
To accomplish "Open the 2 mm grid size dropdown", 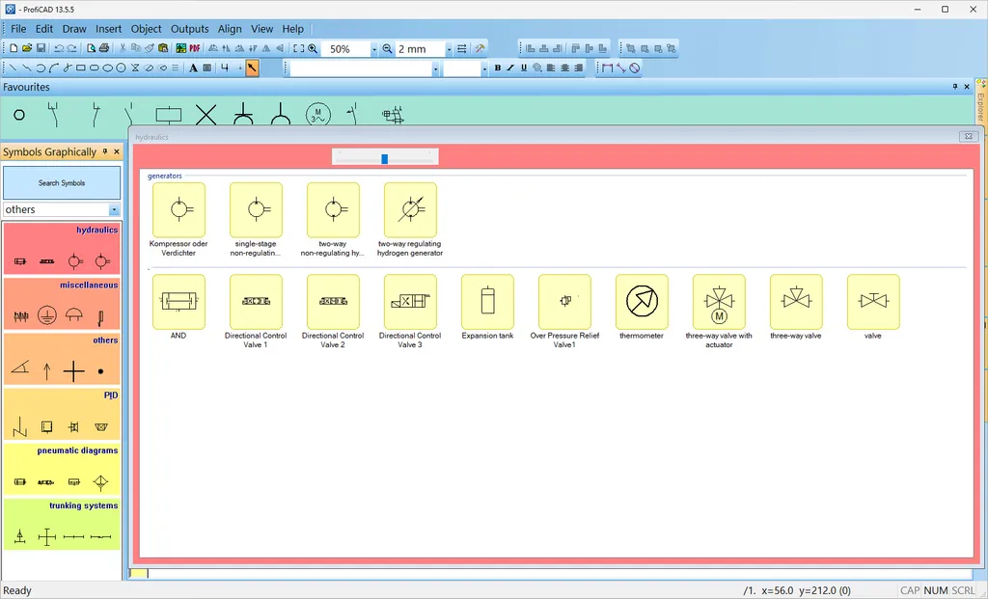I will (x=449, y=49).
